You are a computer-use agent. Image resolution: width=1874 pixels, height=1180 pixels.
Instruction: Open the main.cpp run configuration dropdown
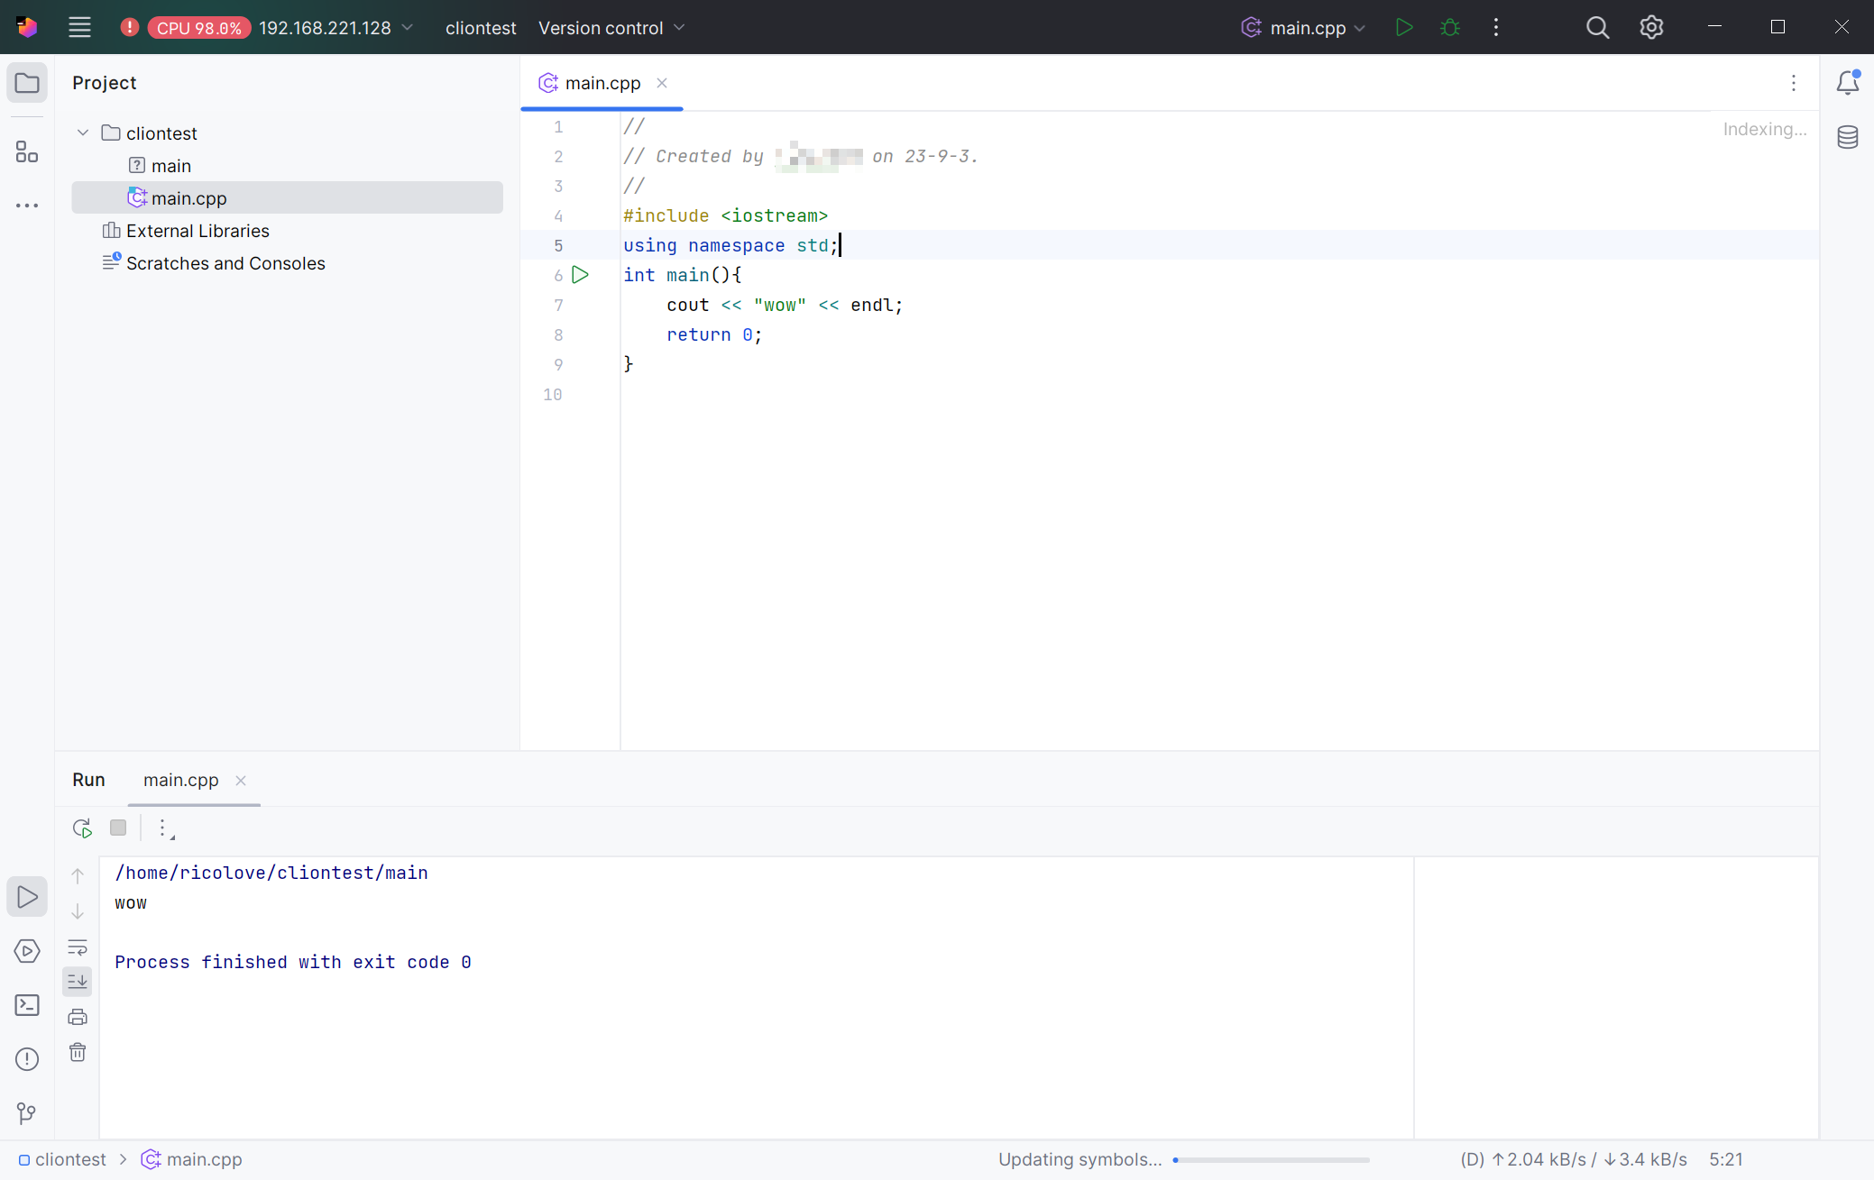tap(1303, 28)
